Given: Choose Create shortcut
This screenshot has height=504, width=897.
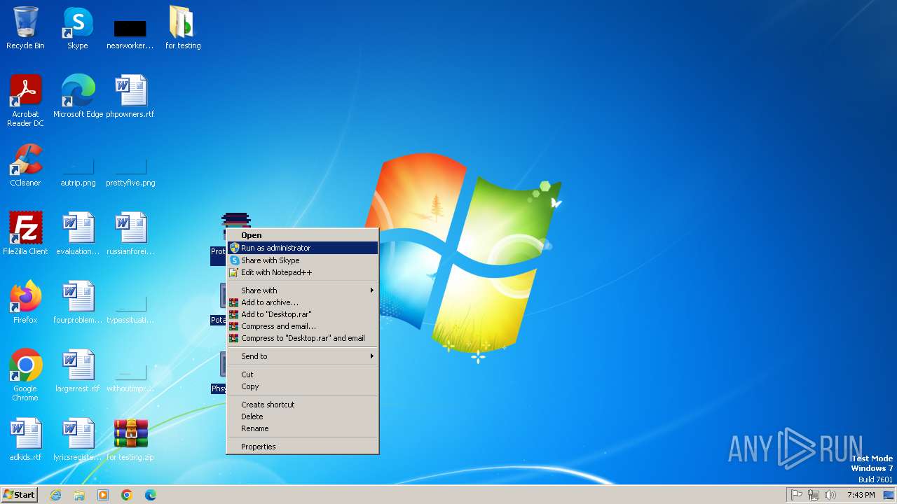Looking at the screenshot, I should coord(303,405).
